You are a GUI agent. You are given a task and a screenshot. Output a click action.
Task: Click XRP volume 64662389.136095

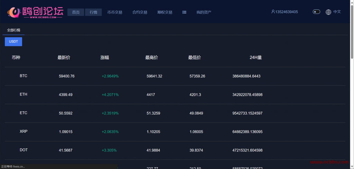point(248,132)
